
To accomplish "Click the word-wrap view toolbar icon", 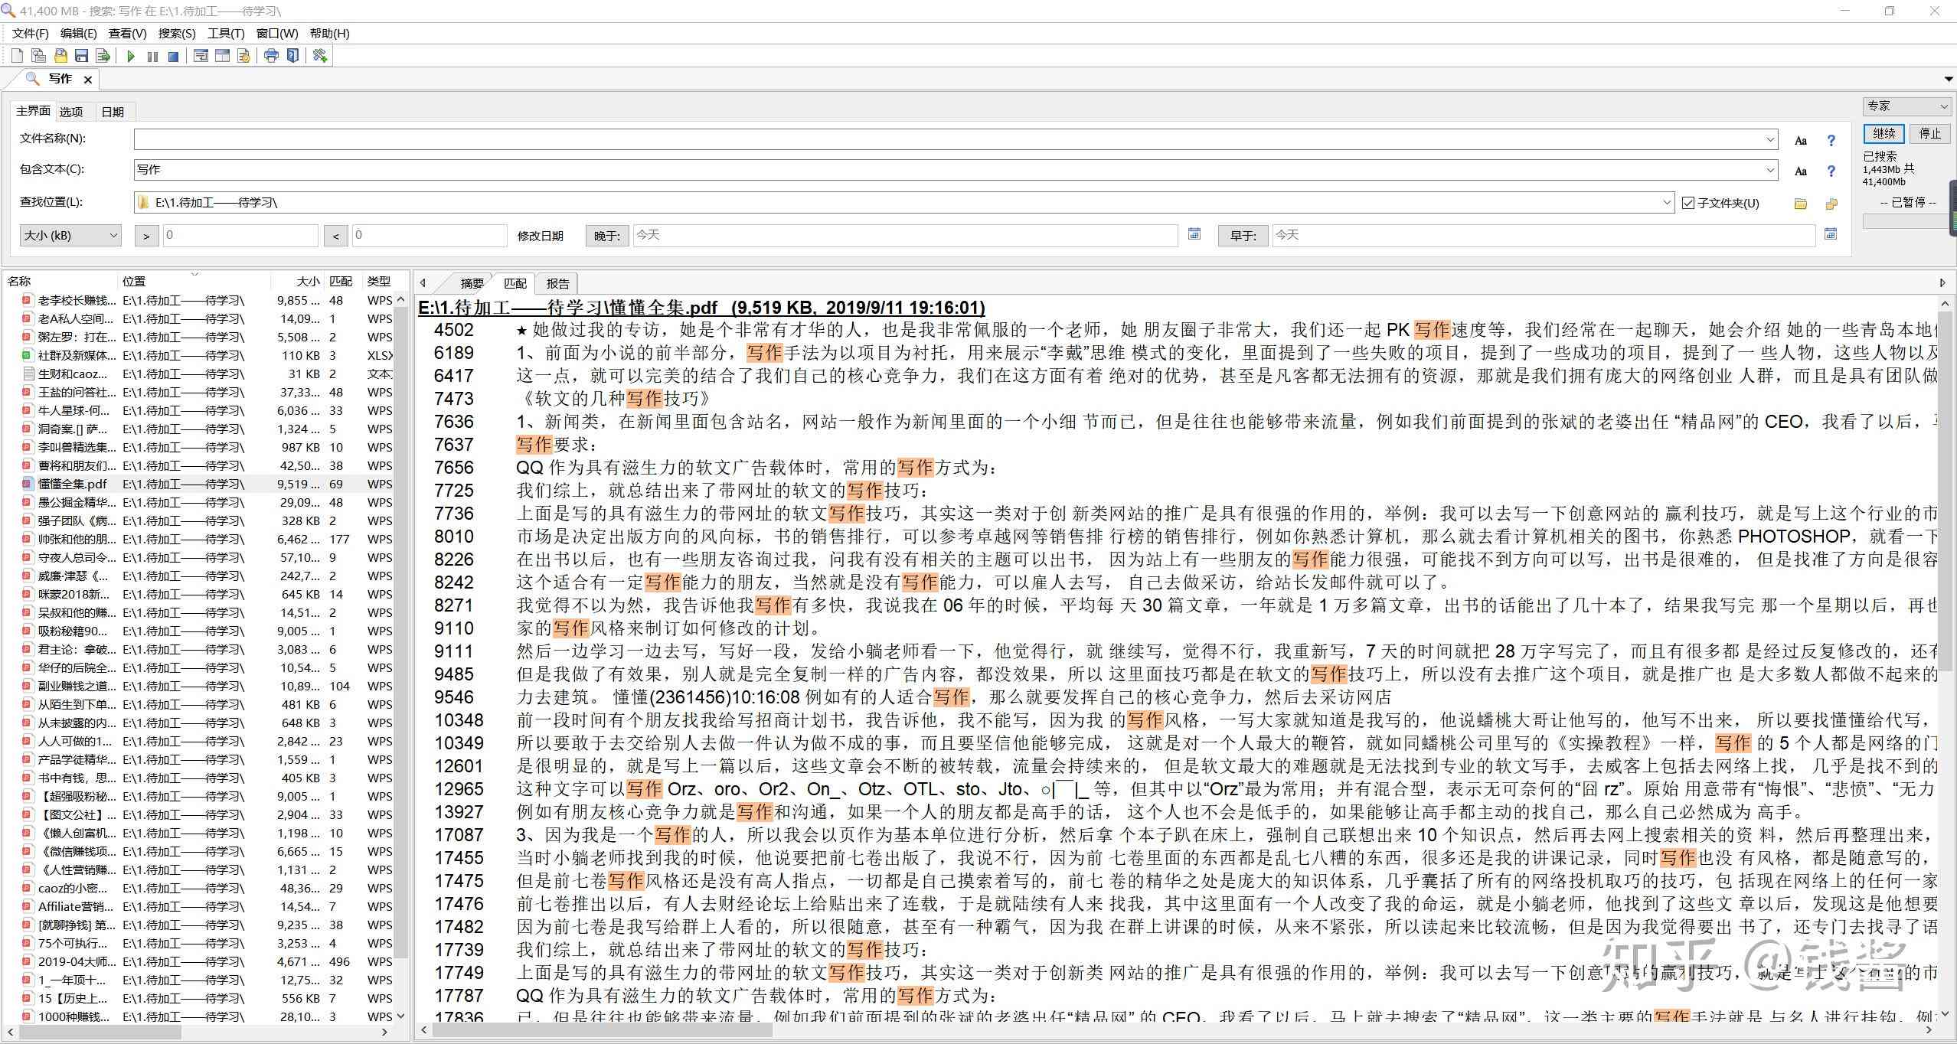I will tap(201, 56).
